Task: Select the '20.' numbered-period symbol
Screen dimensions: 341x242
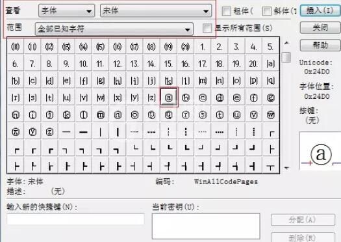Action: point(253,64)
